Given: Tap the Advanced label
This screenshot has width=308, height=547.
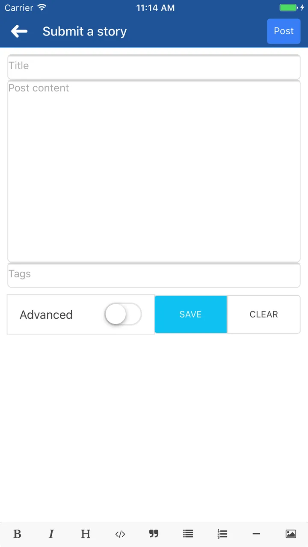Looking at the screenshot, I should click(x=46, y=315).
